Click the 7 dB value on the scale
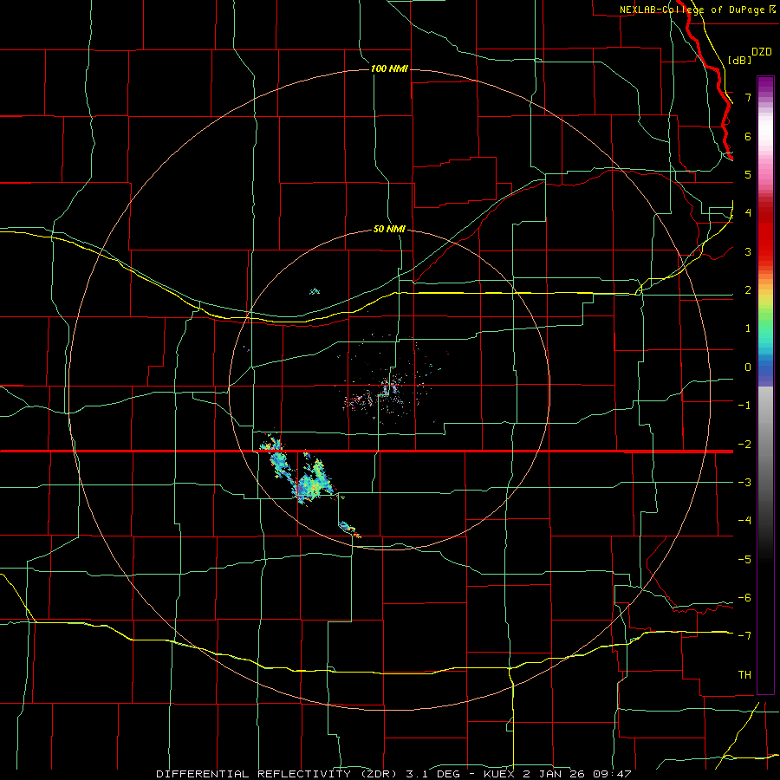 click(748, 97)
